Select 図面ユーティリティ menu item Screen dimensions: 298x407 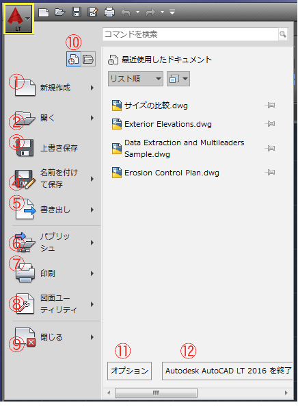point(55,304)
